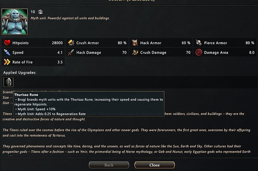Click the Hitpoints 28000 stat row

coord(33,43)
